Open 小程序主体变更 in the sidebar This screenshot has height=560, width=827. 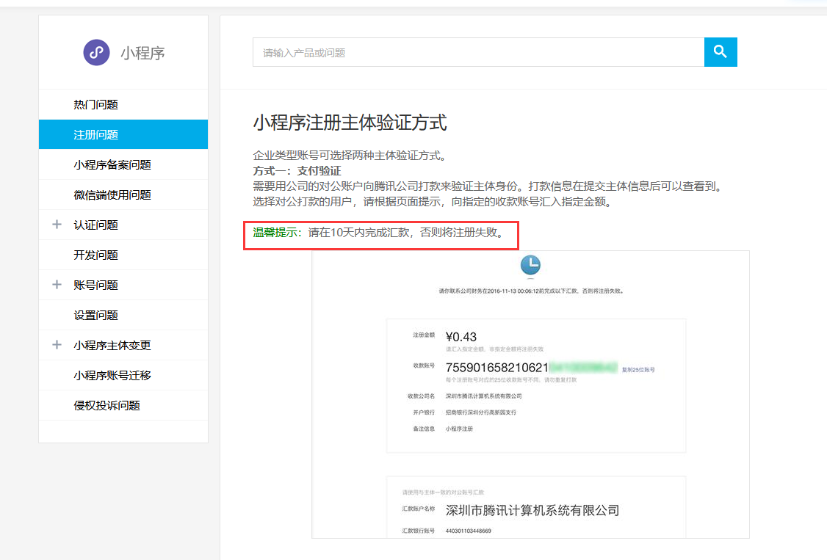[x=123, y=344]
